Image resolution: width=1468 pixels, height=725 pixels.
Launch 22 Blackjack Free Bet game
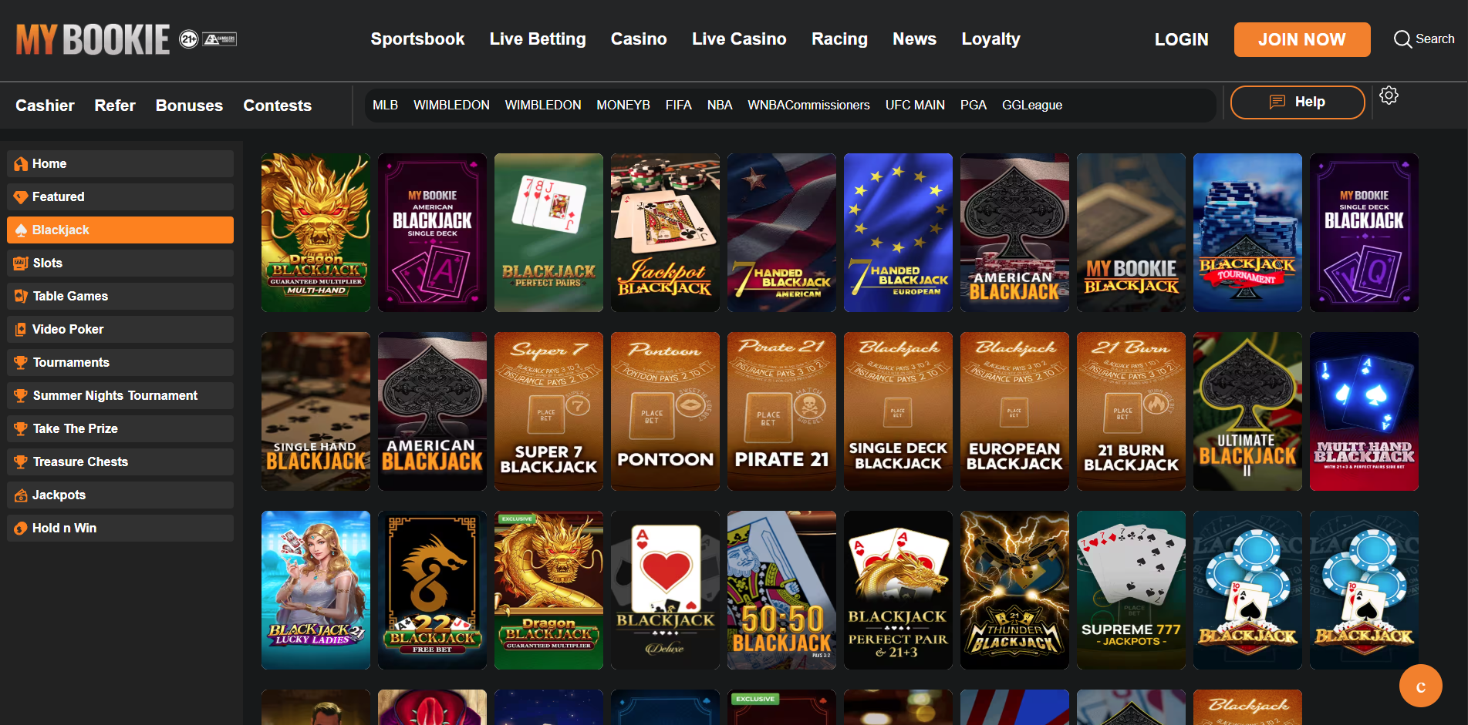click(432, 590)
